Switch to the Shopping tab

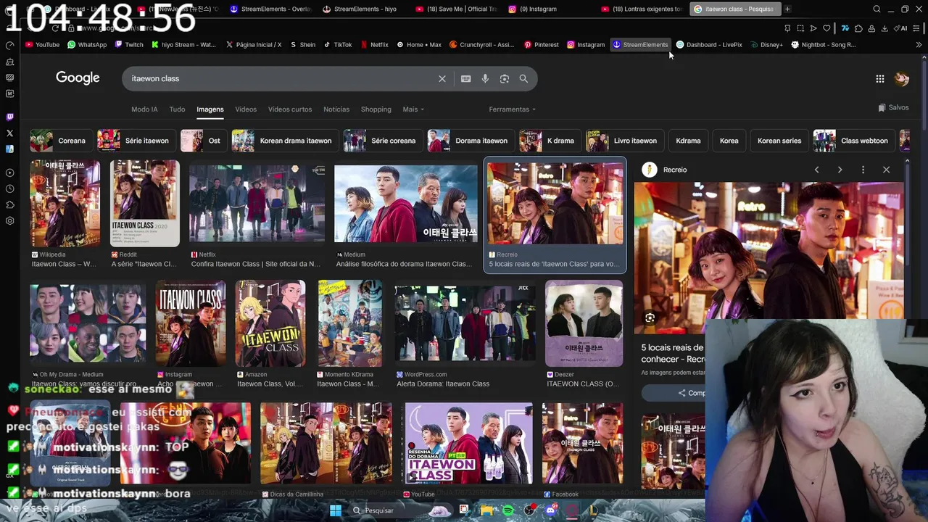(x=376, y=109)
